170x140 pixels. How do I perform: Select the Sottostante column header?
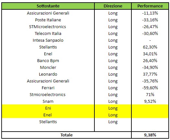[x=48, y=6]
